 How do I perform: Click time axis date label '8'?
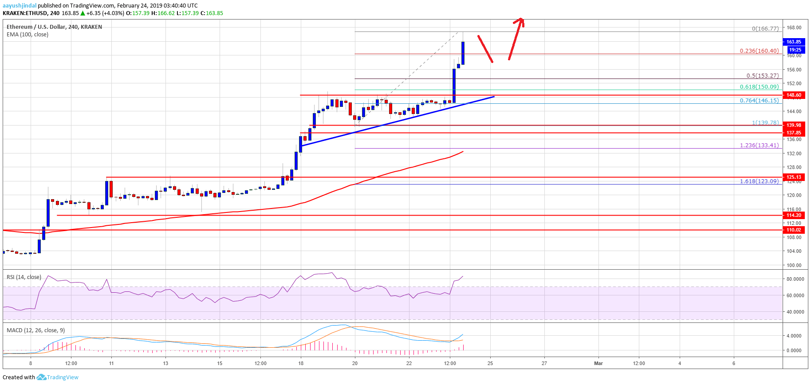31,363
